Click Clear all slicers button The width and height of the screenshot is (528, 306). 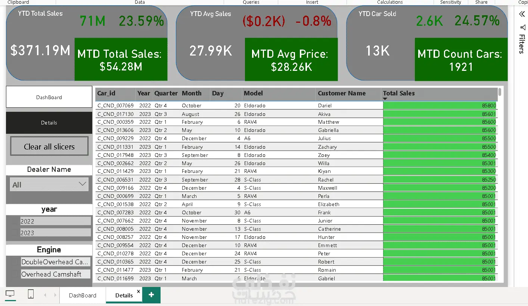coord(49,146)
